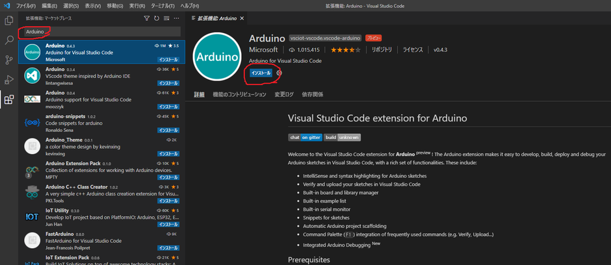Switch to the 依存関係 tab
The width and height of the screenshot is (611, 265).
click(x=313, y=95)
